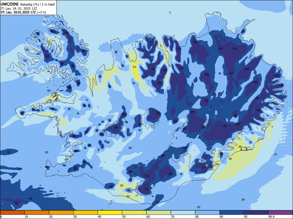Click the amber 20–30 legend swatch

pos(61,213)
